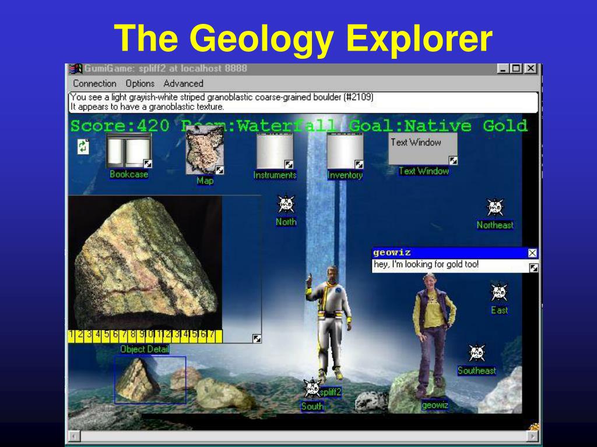Click the yellow measurement ruler strip

(x=145, y=336)
